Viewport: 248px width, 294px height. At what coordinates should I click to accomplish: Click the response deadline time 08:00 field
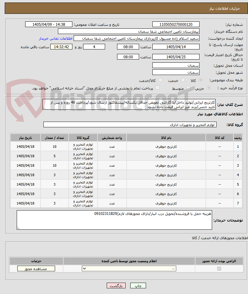pos(128,47)
